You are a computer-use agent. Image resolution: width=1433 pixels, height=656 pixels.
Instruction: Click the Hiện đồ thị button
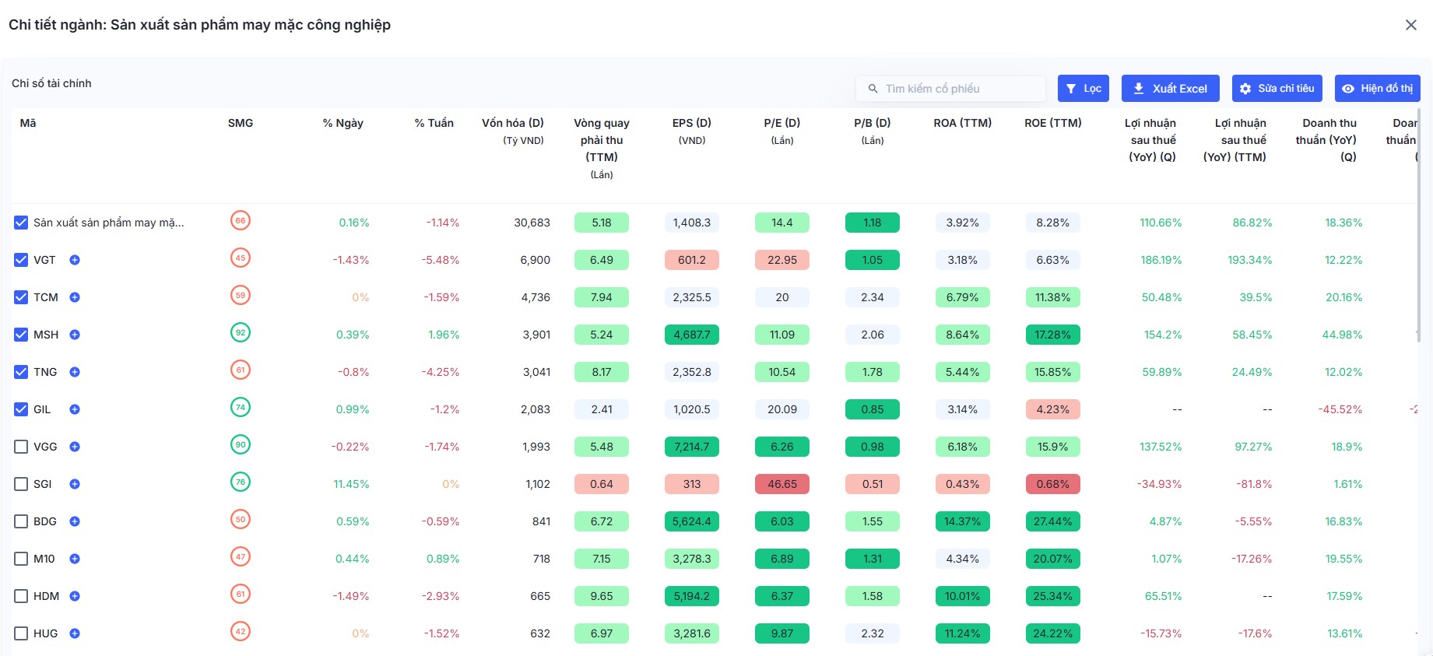(x=1378, y=89)
